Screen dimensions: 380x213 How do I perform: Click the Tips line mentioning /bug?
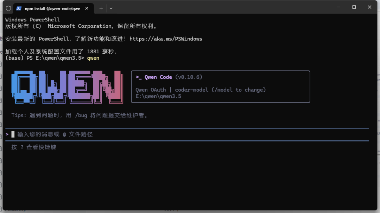click(80, 115)
